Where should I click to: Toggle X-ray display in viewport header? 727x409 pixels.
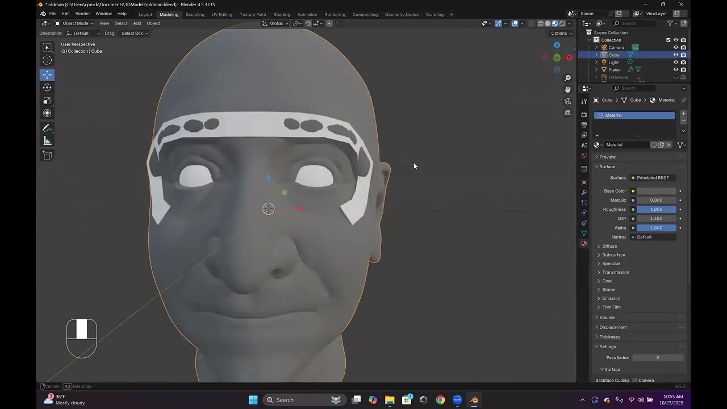pos(532,23)
